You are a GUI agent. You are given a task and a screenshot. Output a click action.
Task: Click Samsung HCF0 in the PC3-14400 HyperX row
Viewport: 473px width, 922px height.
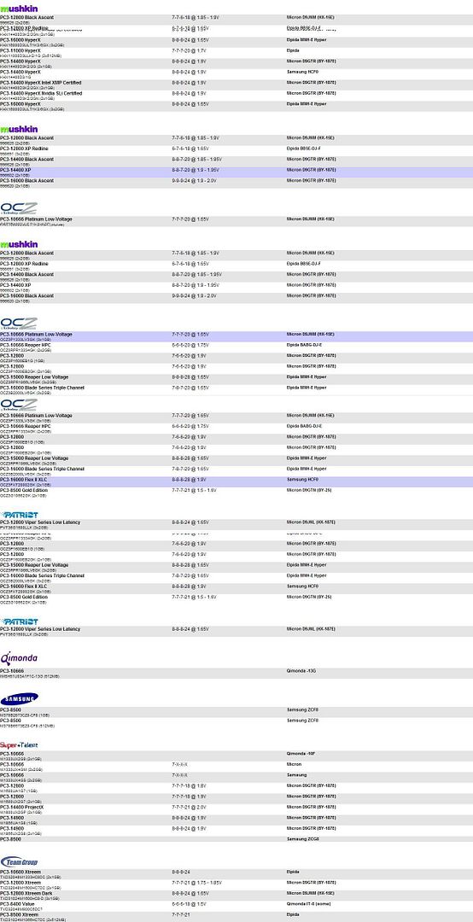click(x=302, y=73)
